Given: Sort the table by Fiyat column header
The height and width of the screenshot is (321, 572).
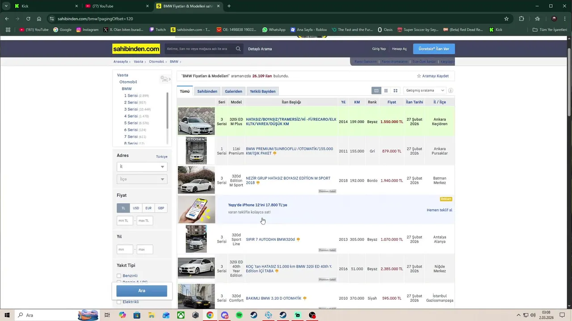Looking at the screenshot, I should tap(392, 102).
